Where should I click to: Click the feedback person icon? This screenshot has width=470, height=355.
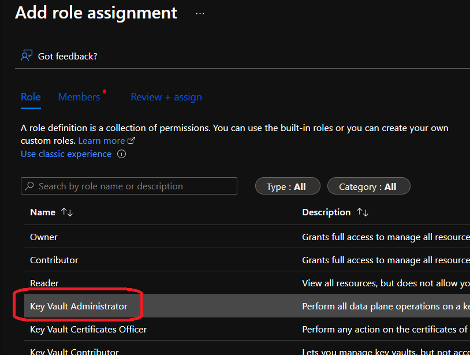click(27, 56)
